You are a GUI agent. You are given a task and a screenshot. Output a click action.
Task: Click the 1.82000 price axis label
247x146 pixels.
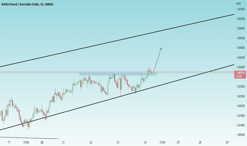point(241,106)
